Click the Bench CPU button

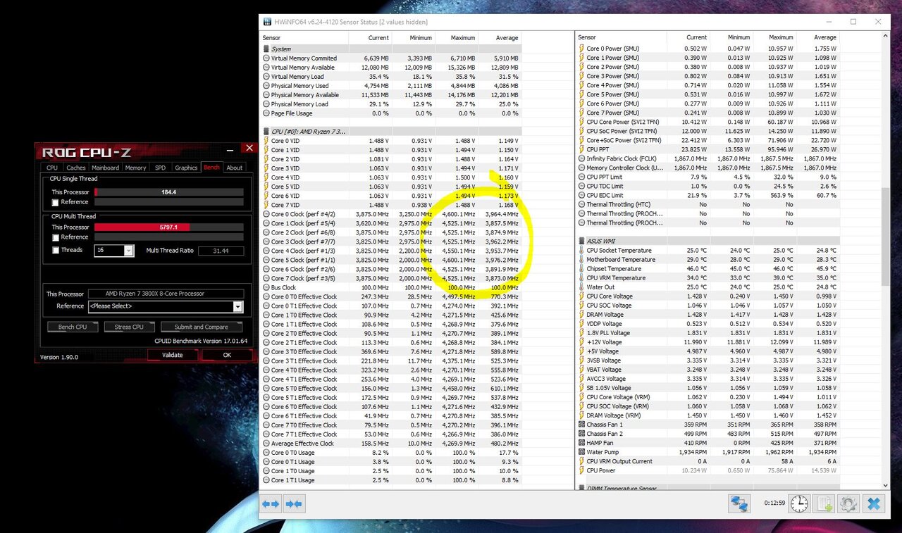(x=73, y=327)
